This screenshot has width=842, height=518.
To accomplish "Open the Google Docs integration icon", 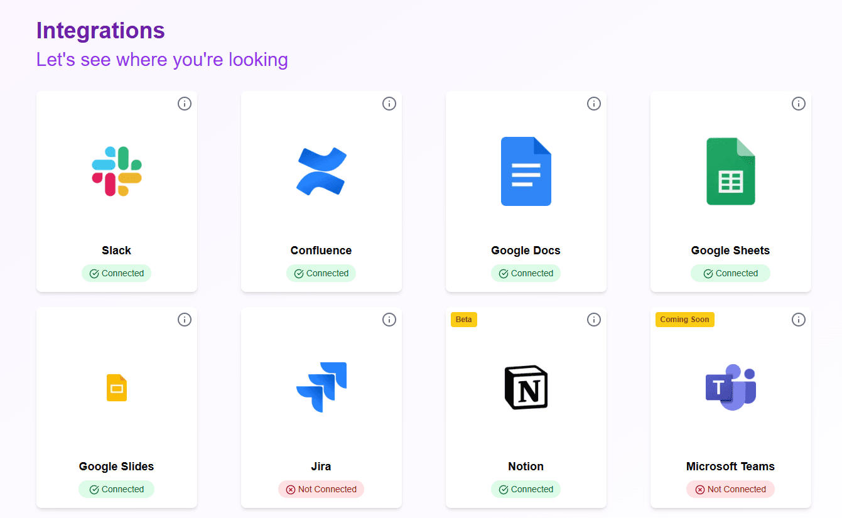I will pos(526,171).
